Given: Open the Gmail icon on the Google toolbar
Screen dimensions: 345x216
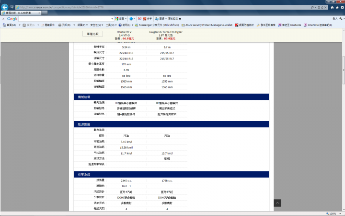Looking at the screenshot, I should point(139,19).
